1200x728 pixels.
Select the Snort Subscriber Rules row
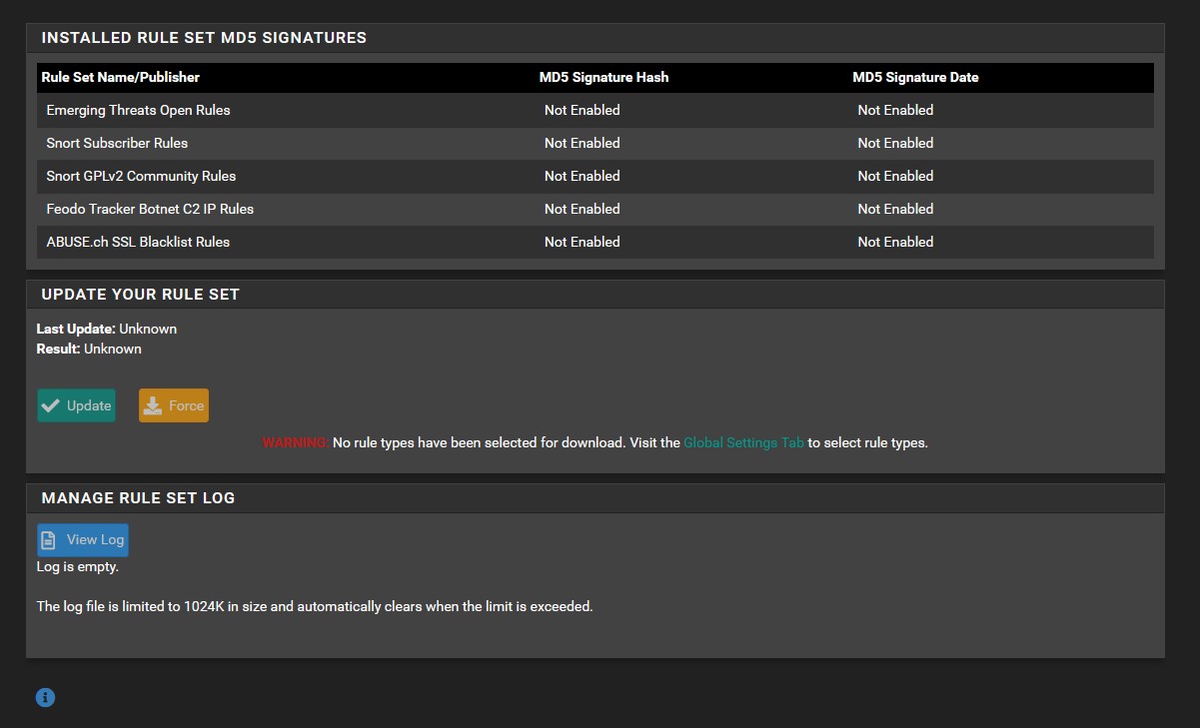click(x=117, y=143)
